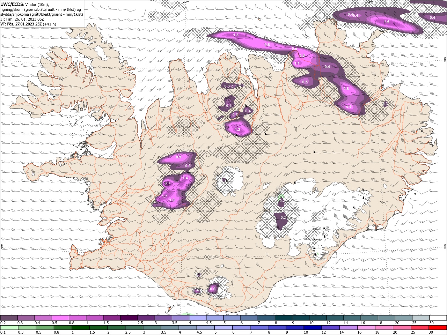Image resolution: width=447 pixels, height=335 pixels.
Task: Pick the lower-scale blue swatch between 7 and 8
Action: click(x=259, y=328)
